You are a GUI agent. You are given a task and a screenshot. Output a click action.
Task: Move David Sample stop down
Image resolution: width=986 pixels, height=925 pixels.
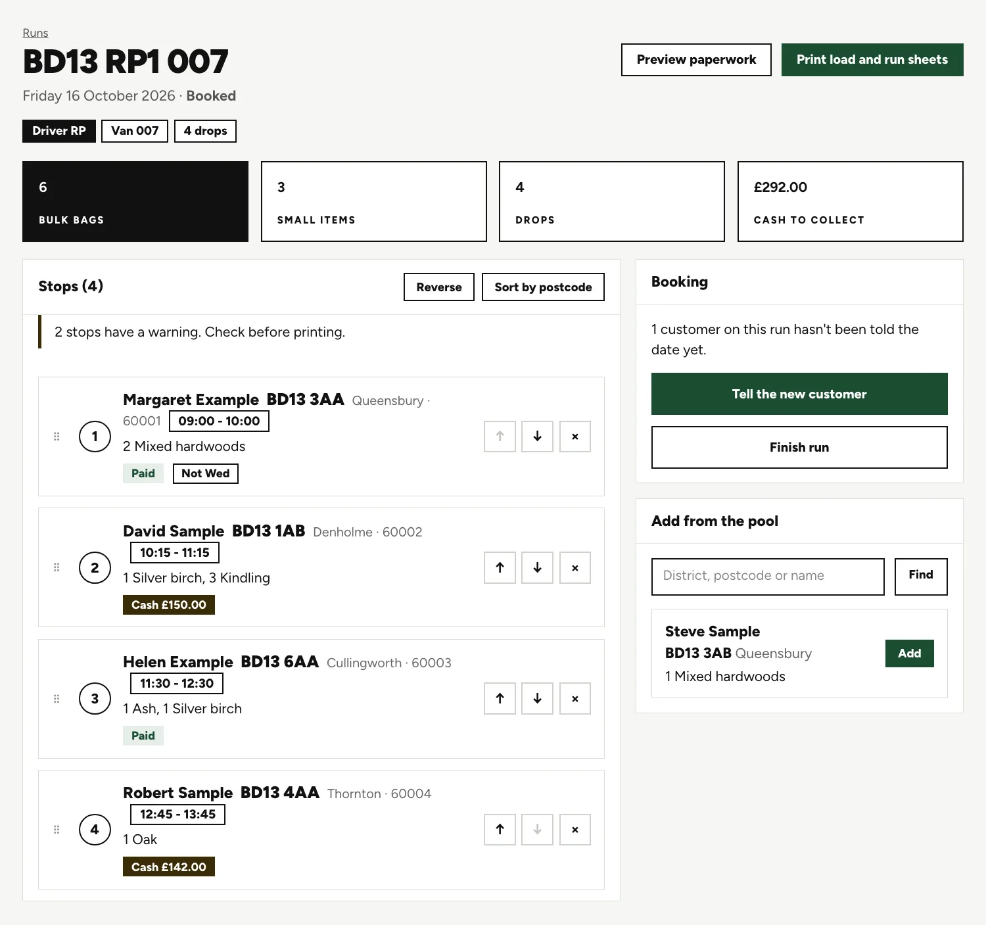[537, 567]
